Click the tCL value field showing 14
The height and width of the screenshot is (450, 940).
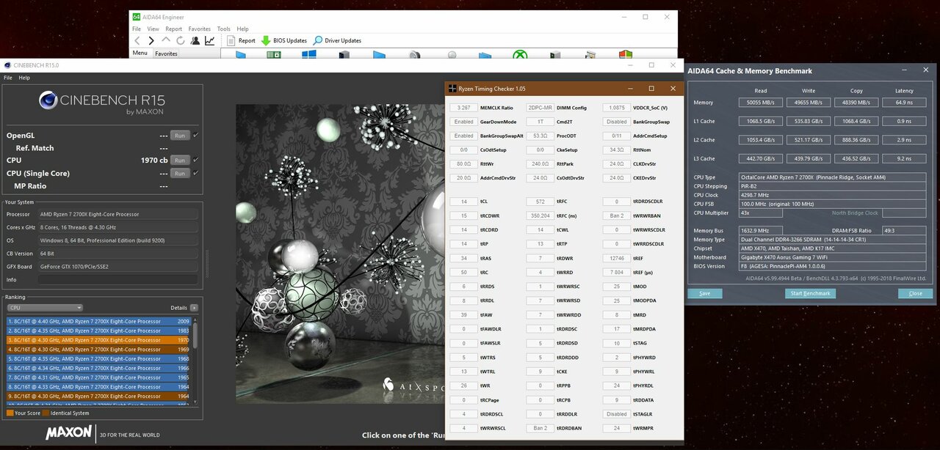[x=463, y=202]
